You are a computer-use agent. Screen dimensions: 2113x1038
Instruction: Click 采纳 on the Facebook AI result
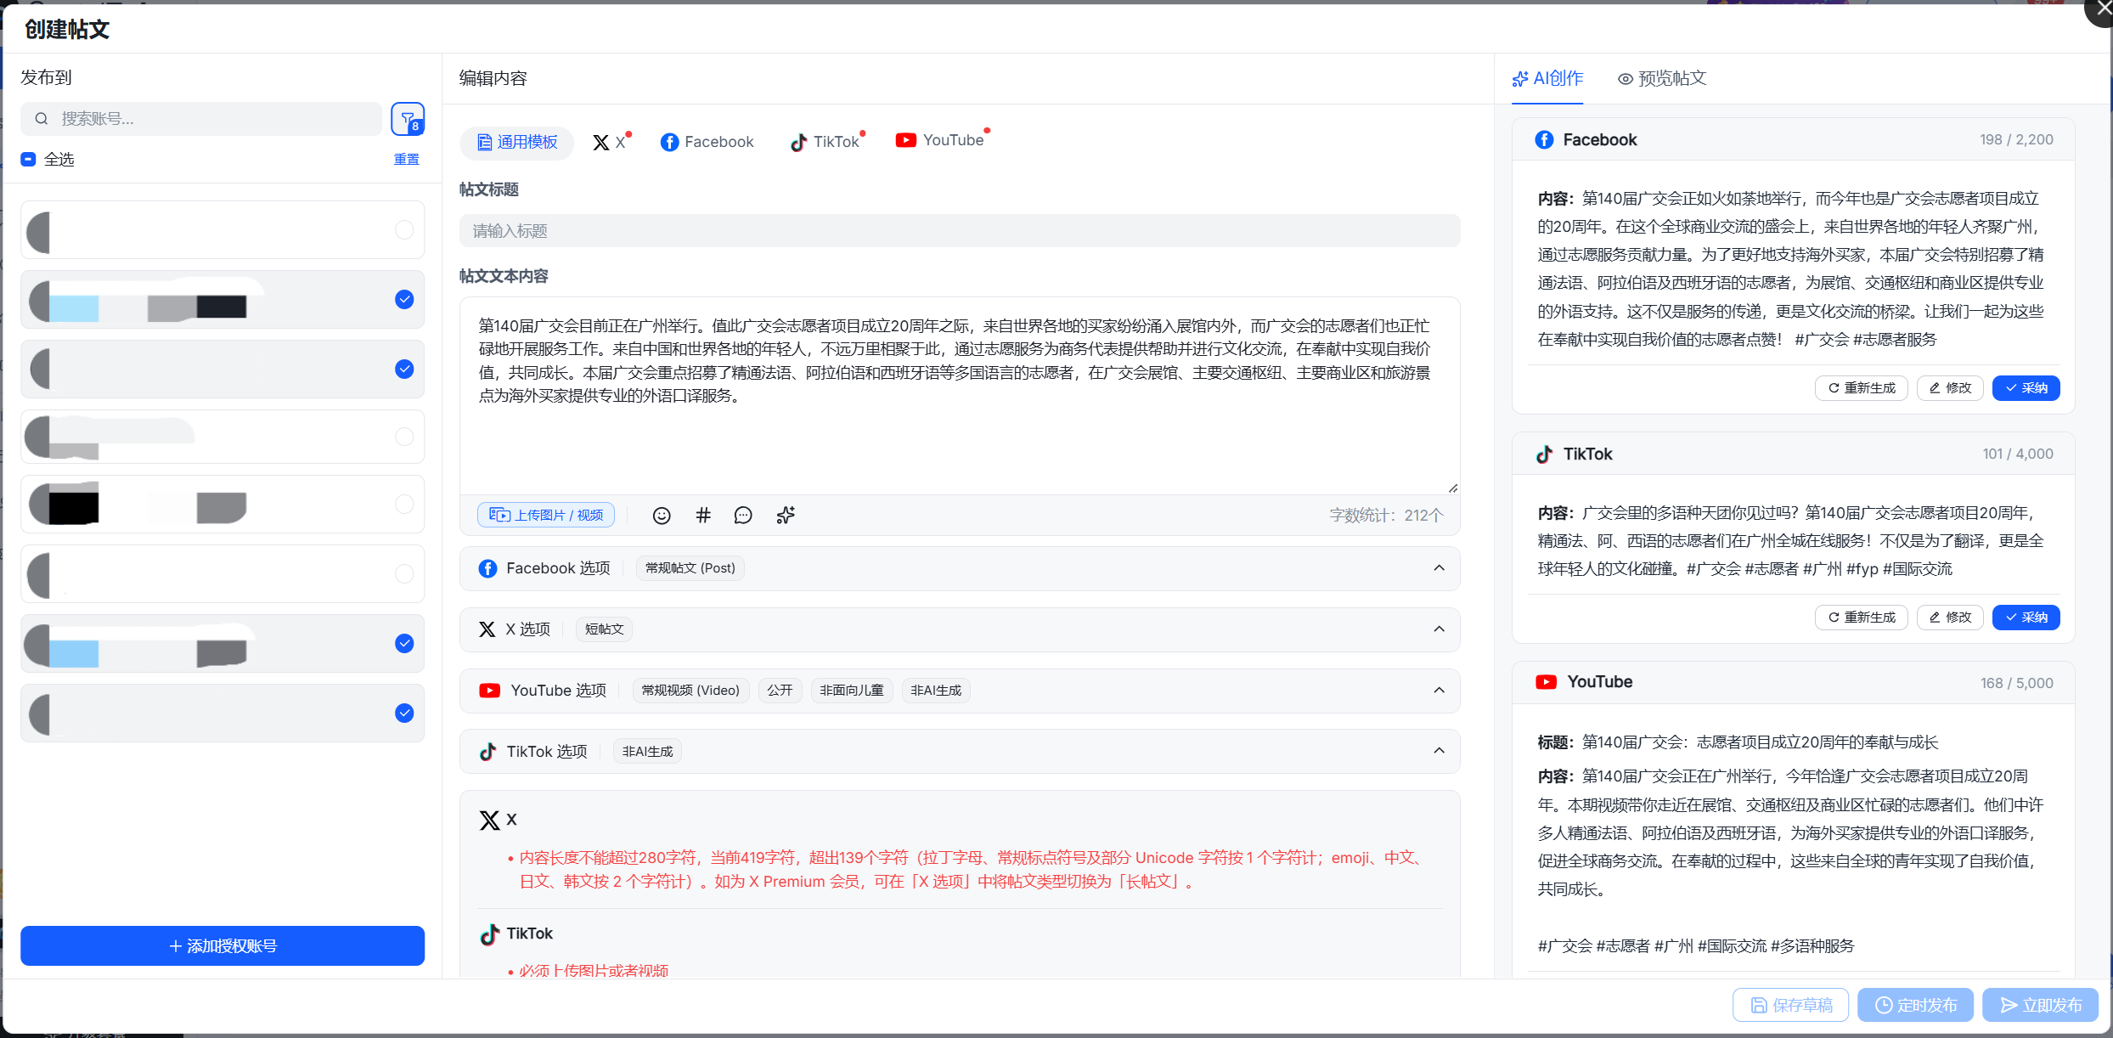[2026, 388]
